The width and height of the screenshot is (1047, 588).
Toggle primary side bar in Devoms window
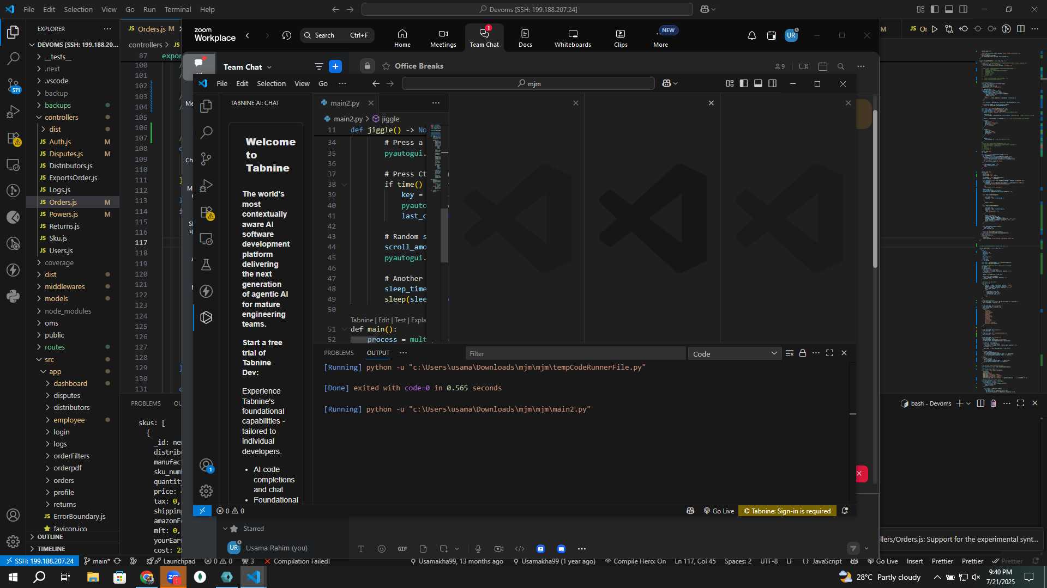click(935, 9)
